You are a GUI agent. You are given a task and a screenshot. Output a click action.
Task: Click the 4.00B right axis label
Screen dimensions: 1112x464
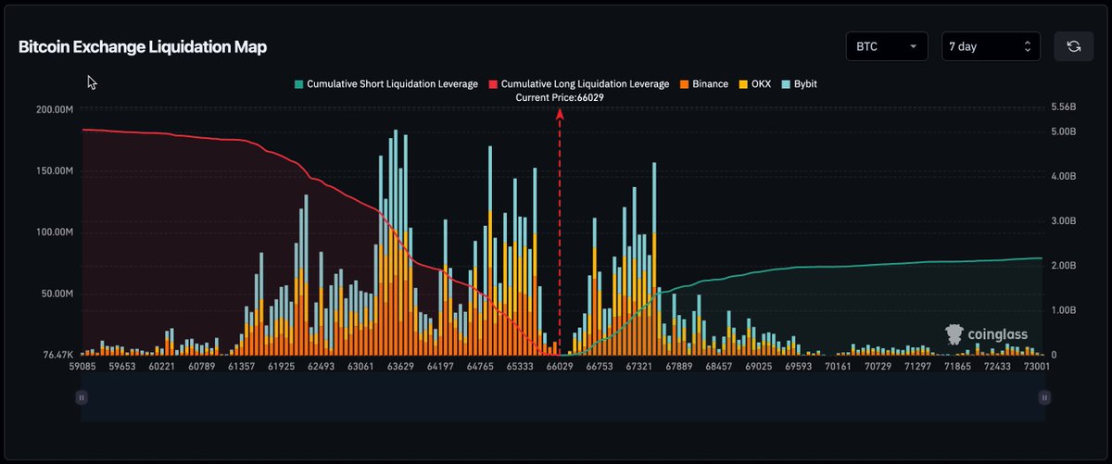[x=1063, y=177]
